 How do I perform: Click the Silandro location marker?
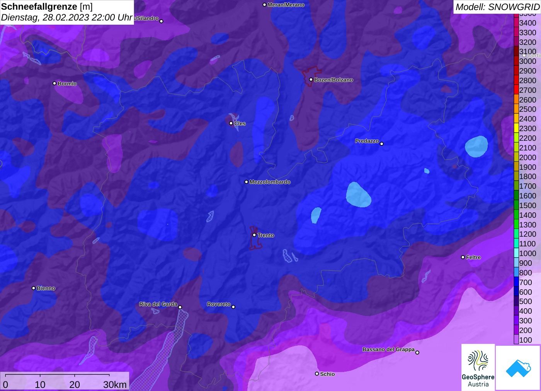click(x=162, y=21)
